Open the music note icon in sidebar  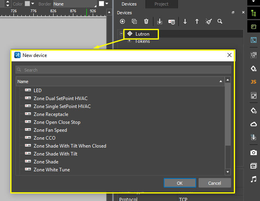(x=253, y=179)
